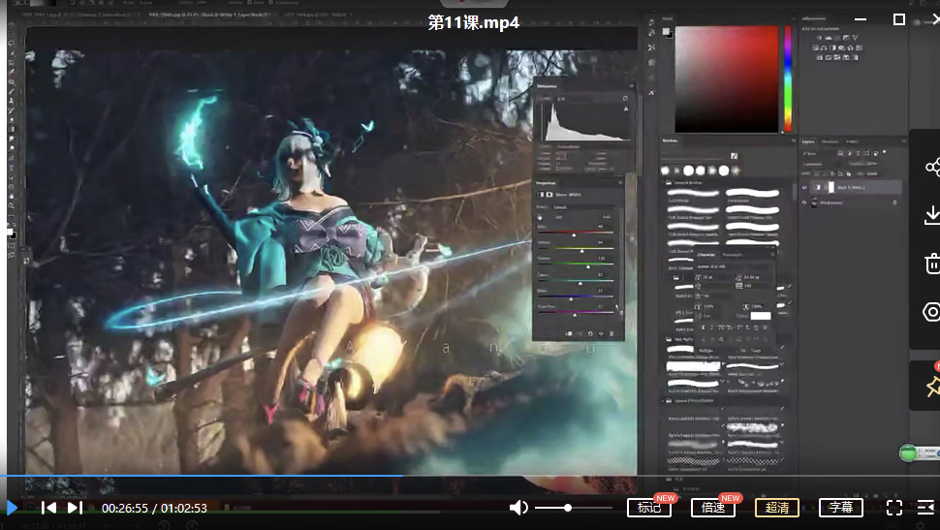Viewport: 940px width, 530px height.
Task: Click the white text color swatch in Character panel
Action: tap(760, 315)
